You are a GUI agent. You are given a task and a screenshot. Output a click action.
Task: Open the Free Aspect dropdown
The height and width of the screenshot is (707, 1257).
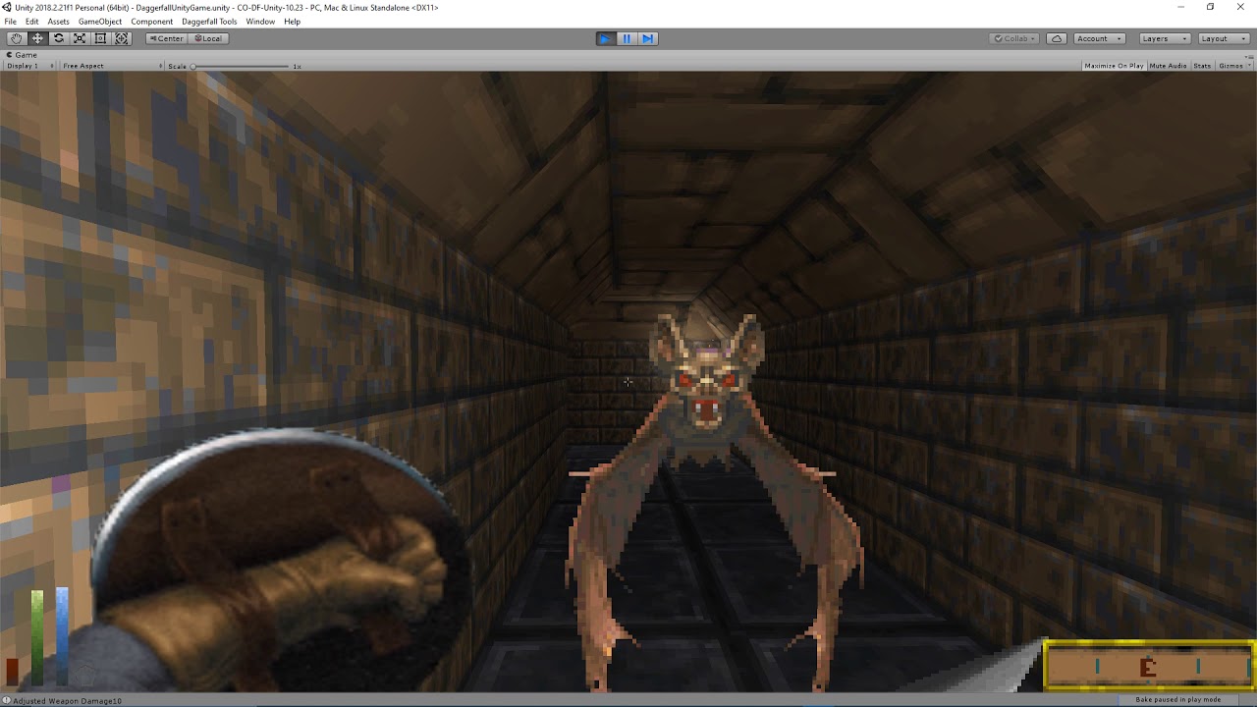click(112, 66)
